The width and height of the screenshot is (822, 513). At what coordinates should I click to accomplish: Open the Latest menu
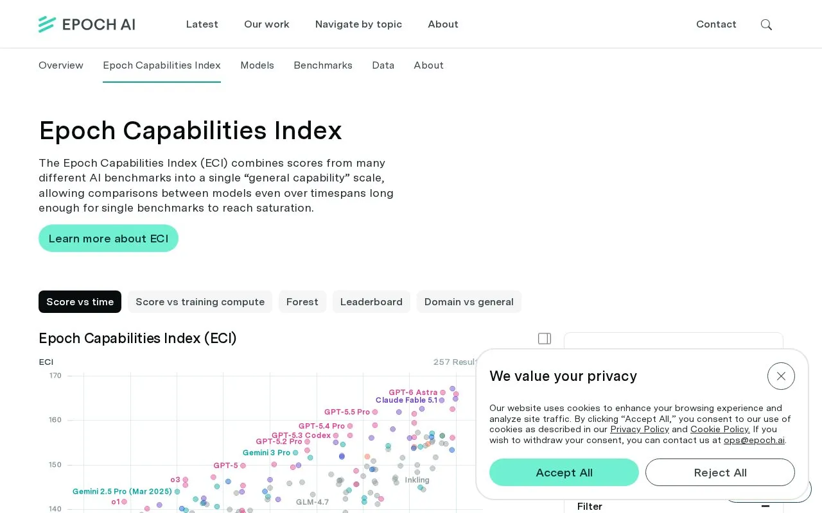tap(202, 24)
